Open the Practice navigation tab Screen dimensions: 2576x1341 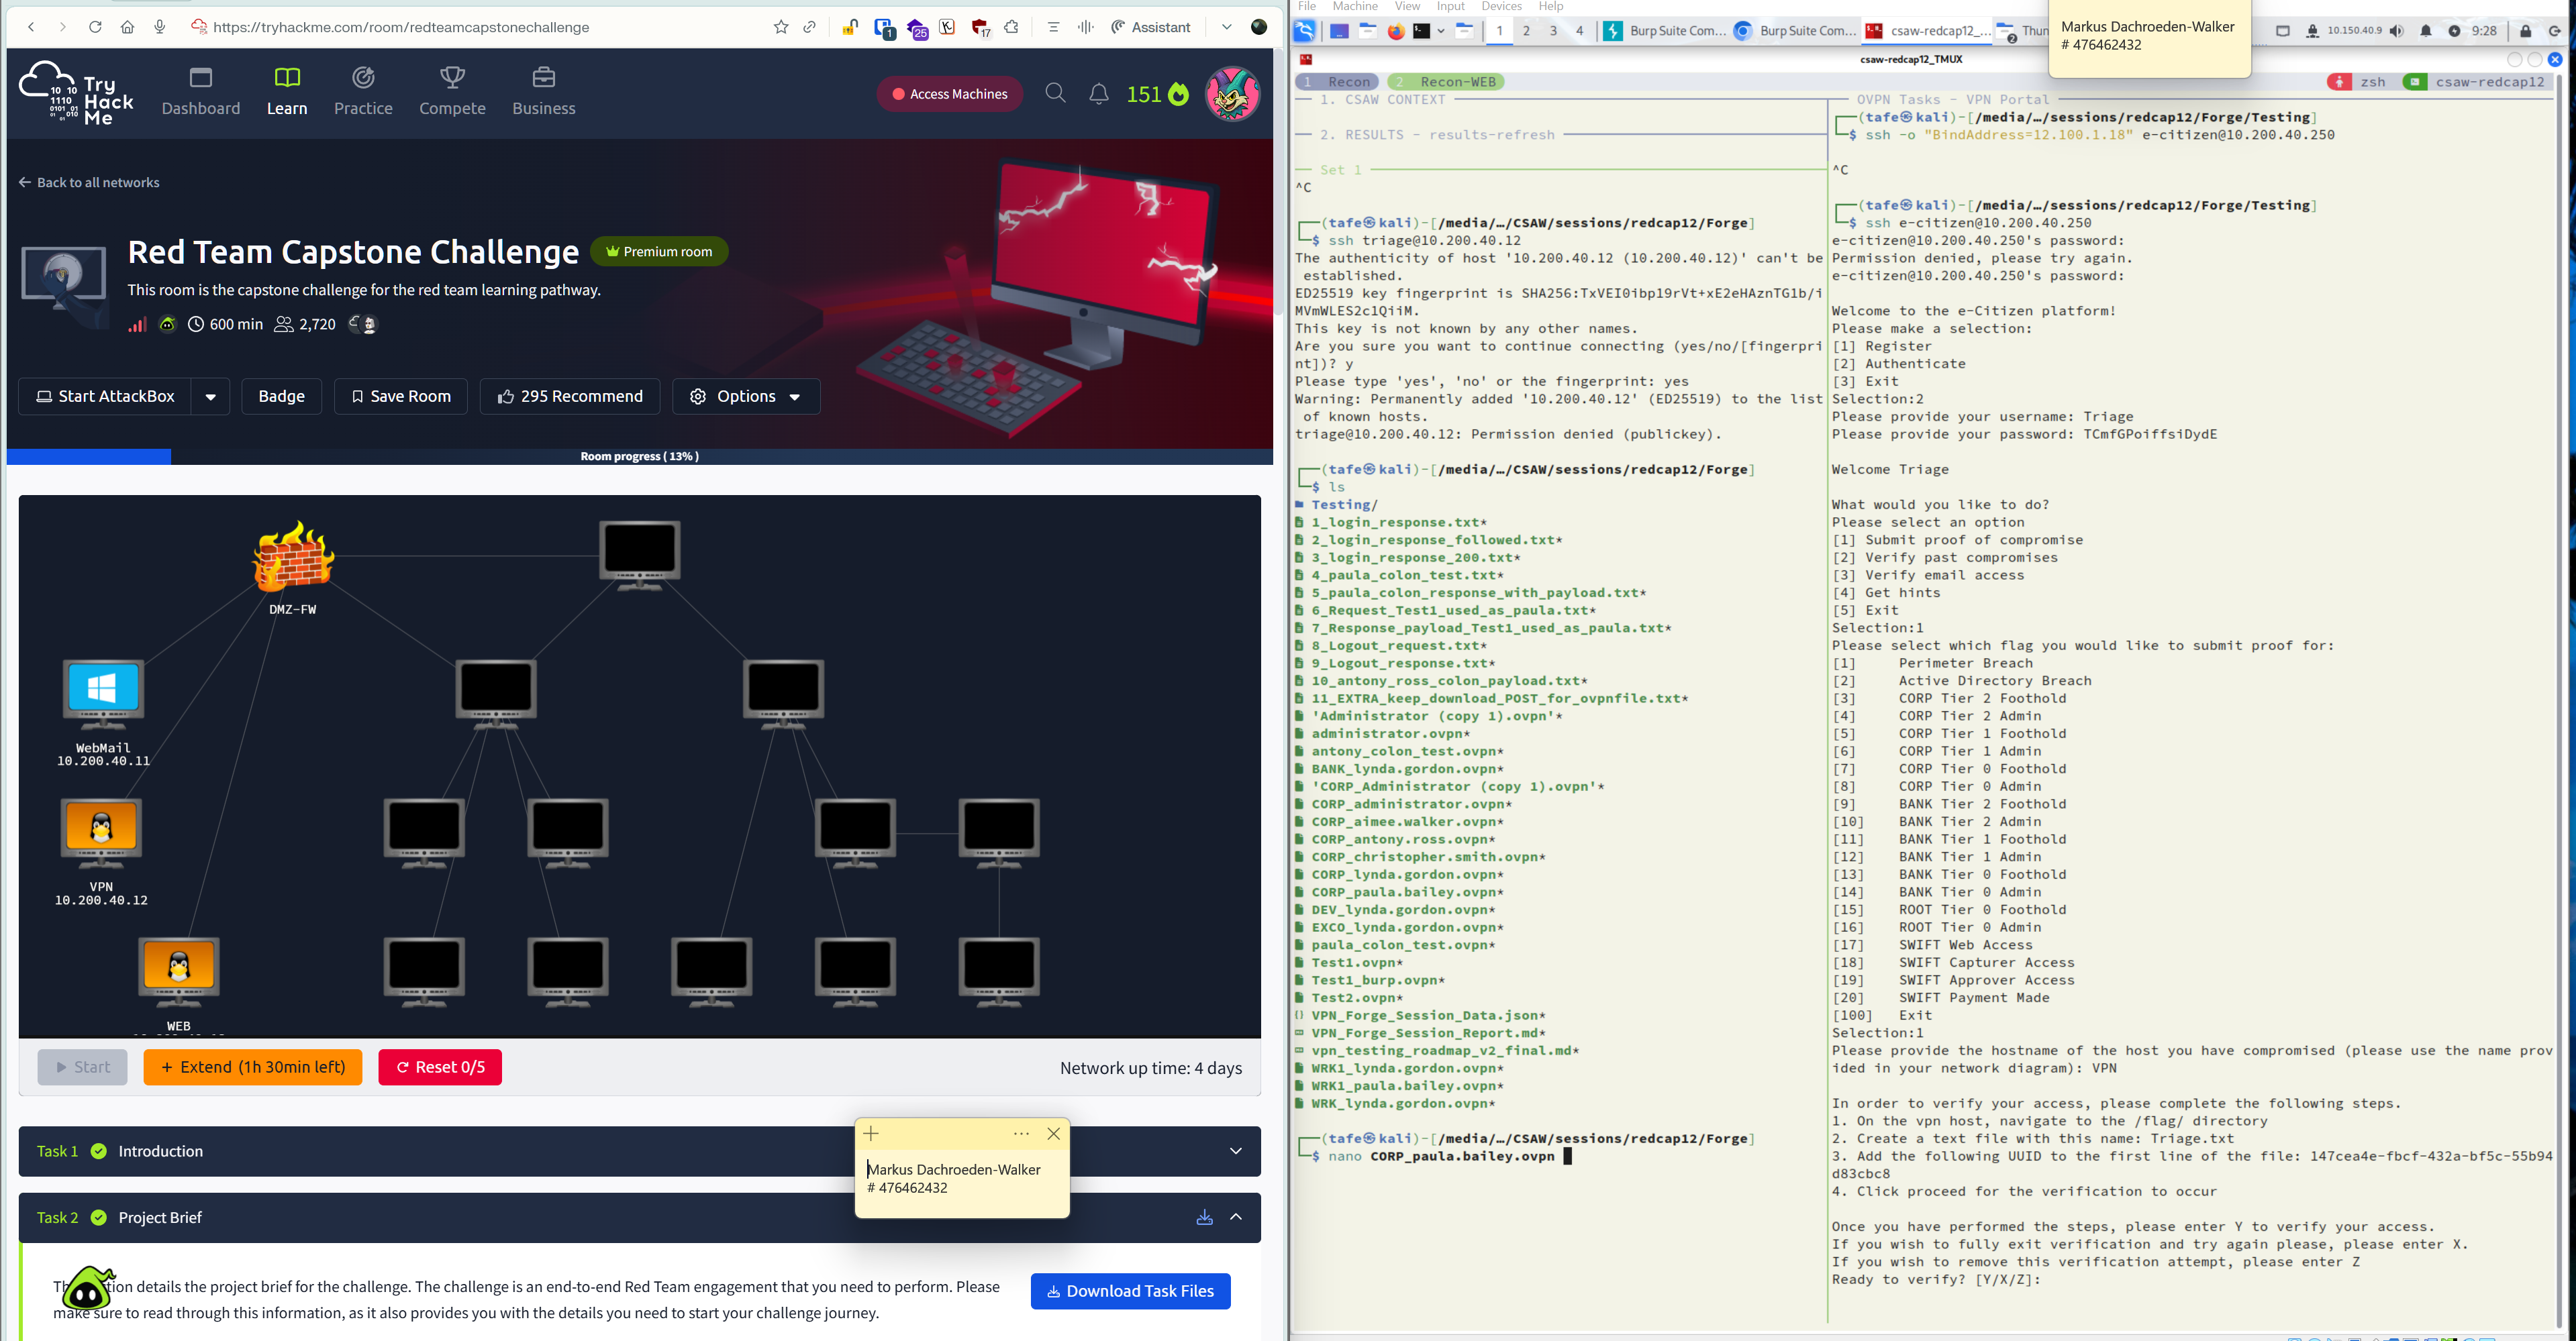[363, 92]
